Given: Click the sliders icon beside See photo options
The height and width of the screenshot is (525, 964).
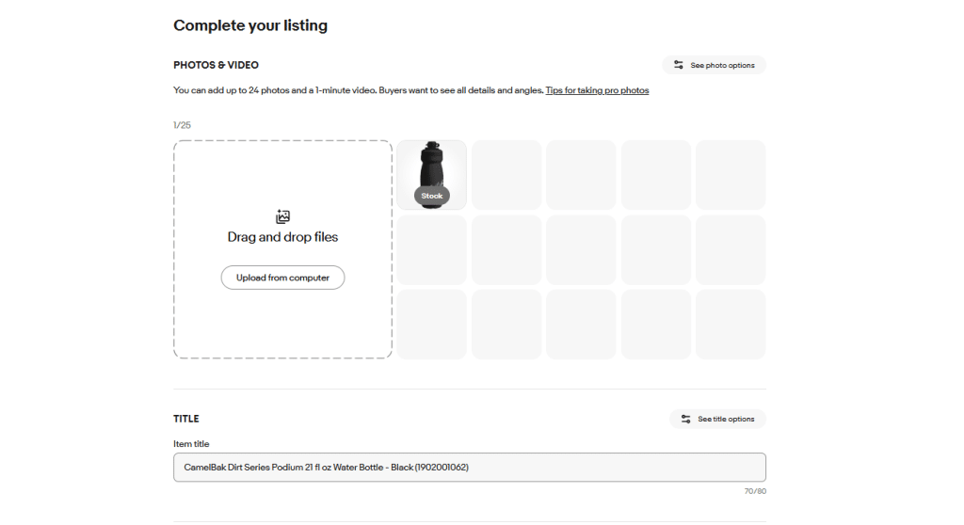Looking at the screenshot, I should click(678, 65).
